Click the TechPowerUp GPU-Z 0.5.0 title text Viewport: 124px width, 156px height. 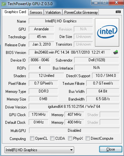point(30,4)
